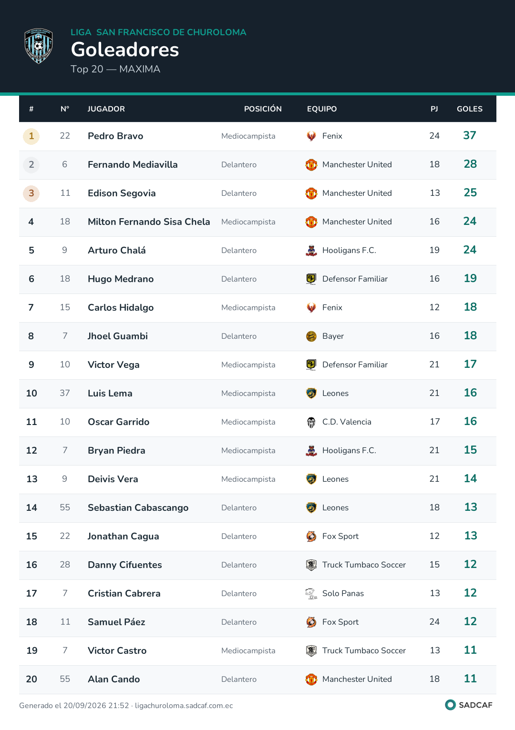Click the gold rank 1 badge
This screenshot has height=730, width=515.
(x=31, y=136)
